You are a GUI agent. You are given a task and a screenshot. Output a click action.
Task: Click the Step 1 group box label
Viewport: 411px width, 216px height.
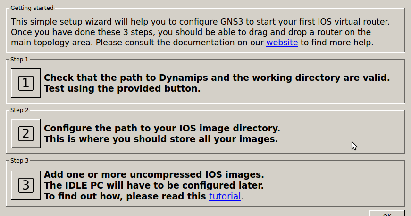19,60
